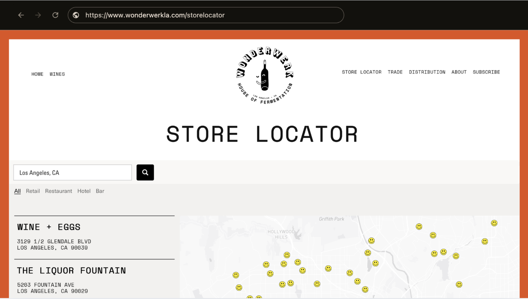Screen dimensions: 528x299
Task: Filter locations by Restaurant
Action: click(59, 191)
